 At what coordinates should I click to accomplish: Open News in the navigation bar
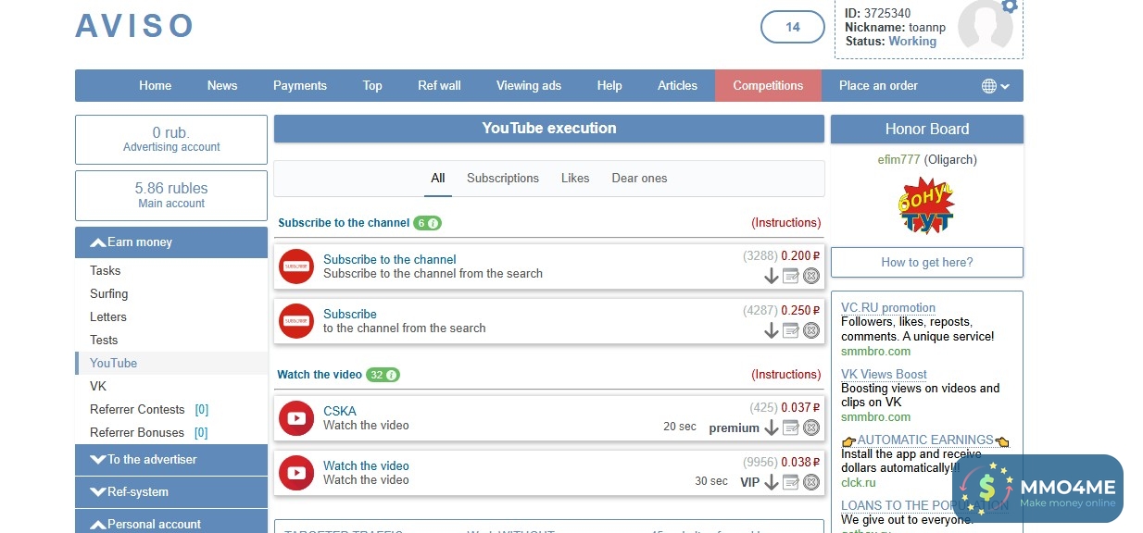[x=222, y=85]
